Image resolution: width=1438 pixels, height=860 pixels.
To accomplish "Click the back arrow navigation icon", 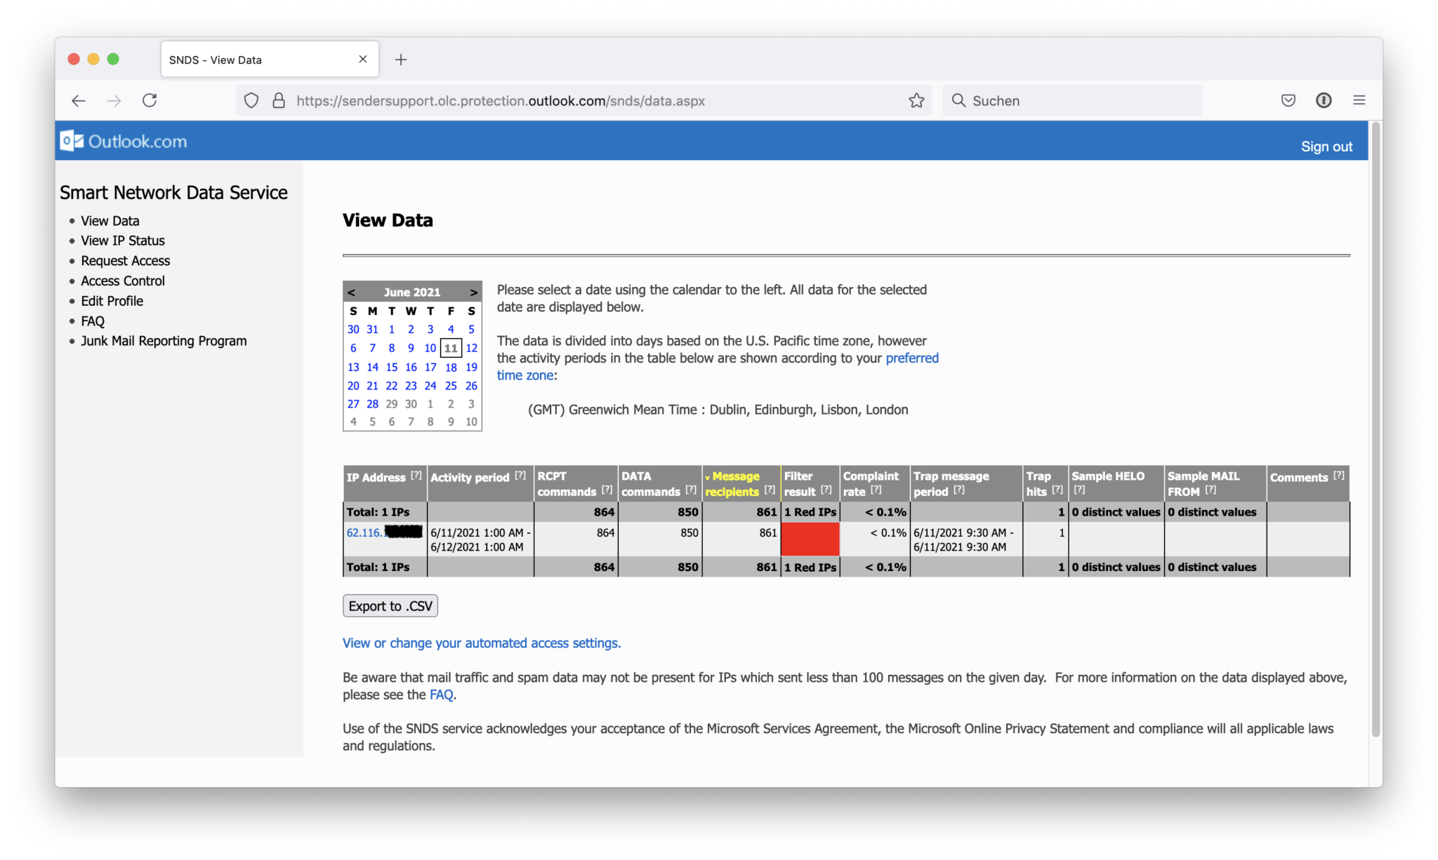I will [79, 100].
